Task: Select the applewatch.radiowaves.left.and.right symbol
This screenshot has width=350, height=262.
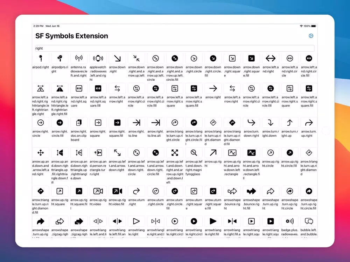Action: (x=98, y=58)
